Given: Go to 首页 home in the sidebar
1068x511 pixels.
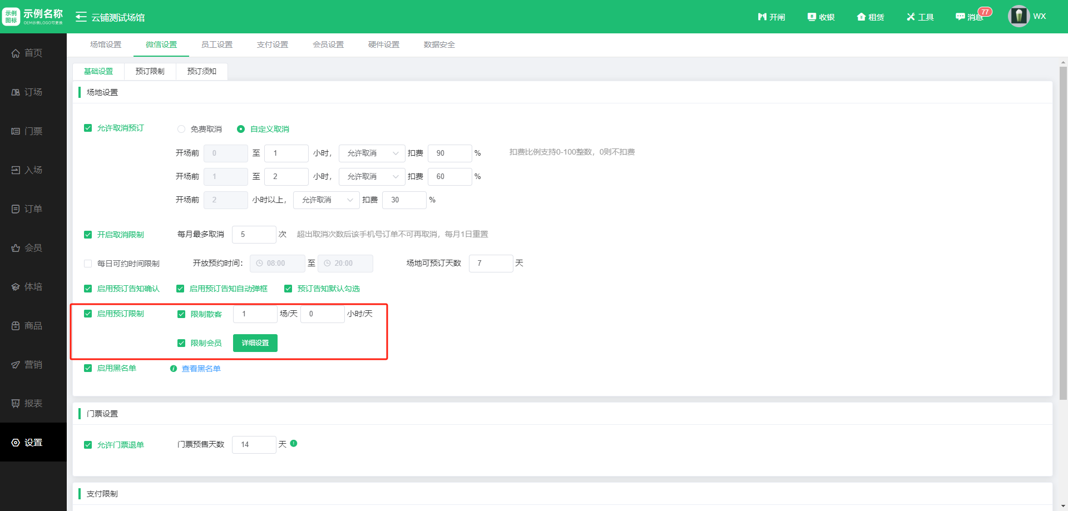Looking at the screenshot, I should coord(33,53).
